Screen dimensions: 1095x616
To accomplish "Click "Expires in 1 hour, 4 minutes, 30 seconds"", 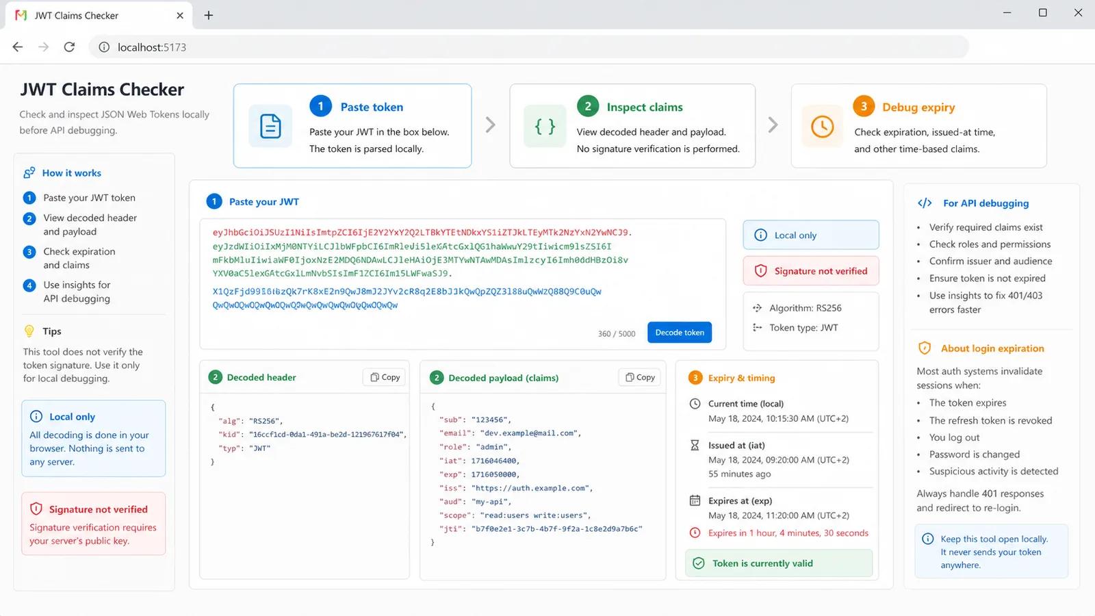I will [x=788, y=532].
